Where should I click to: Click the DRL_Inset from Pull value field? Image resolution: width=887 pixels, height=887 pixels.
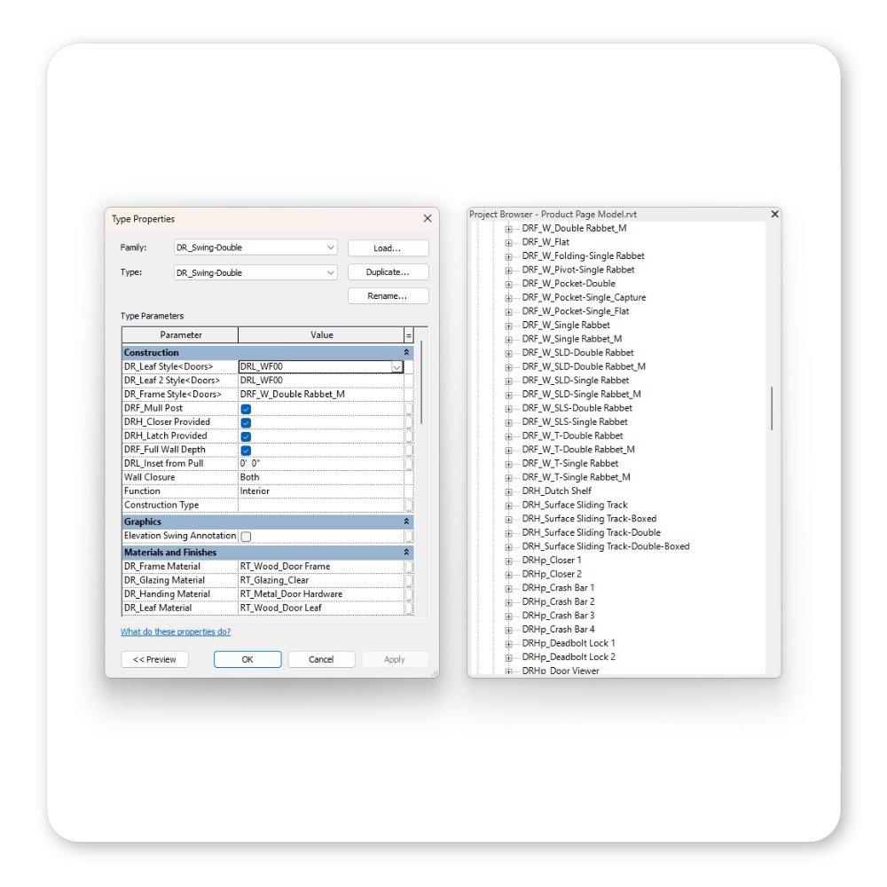321,463
